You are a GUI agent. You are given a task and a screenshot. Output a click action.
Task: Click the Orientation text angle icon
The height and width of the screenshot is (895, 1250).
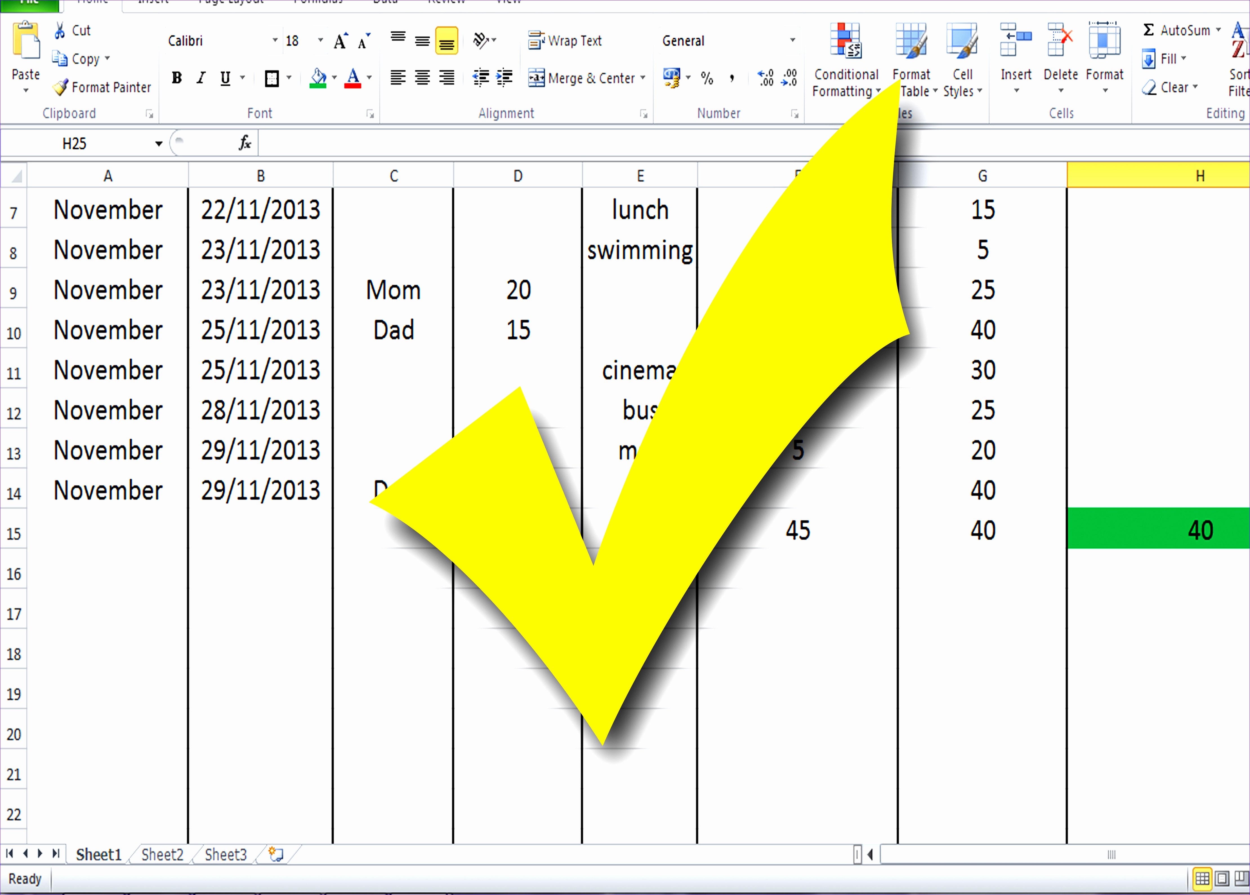tap(481, 40)
